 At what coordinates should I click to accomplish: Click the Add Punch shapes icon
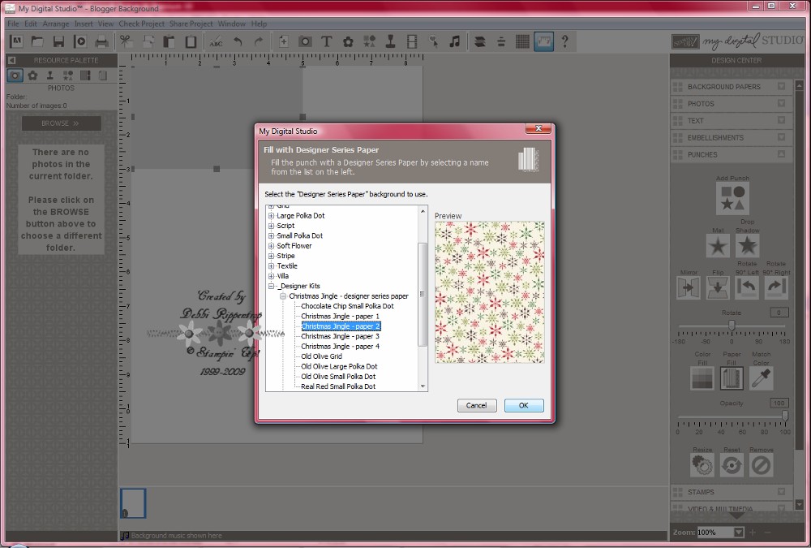pyautogui.click(x=732, y=199)
